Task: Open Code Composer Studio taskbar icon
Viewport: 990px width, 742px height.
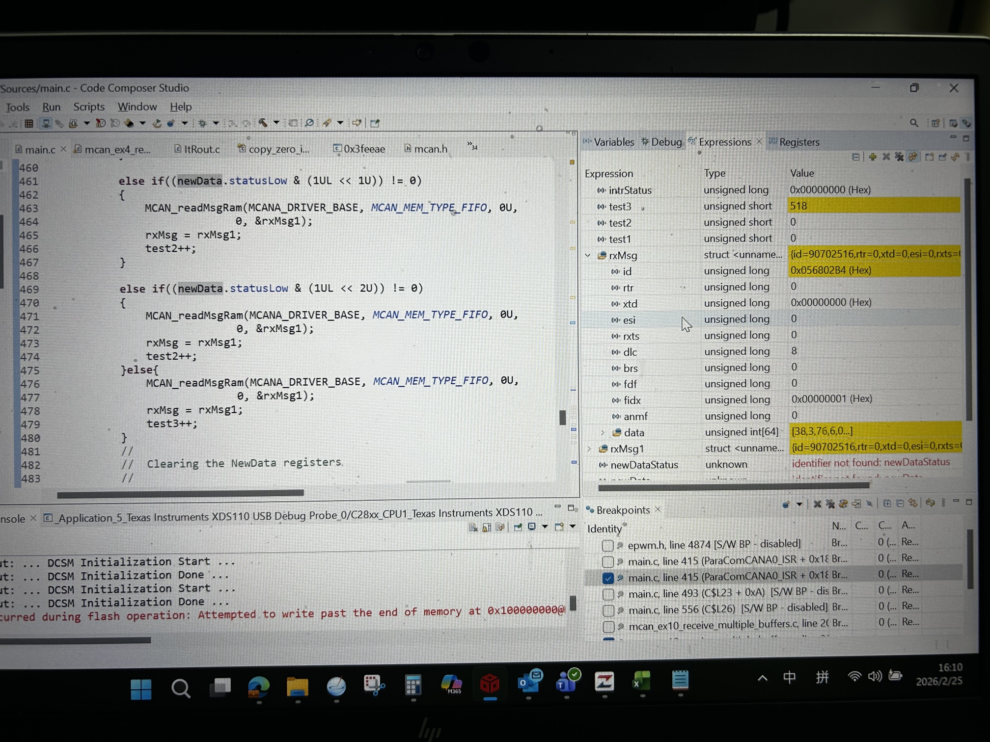Action: coord(490,684)
